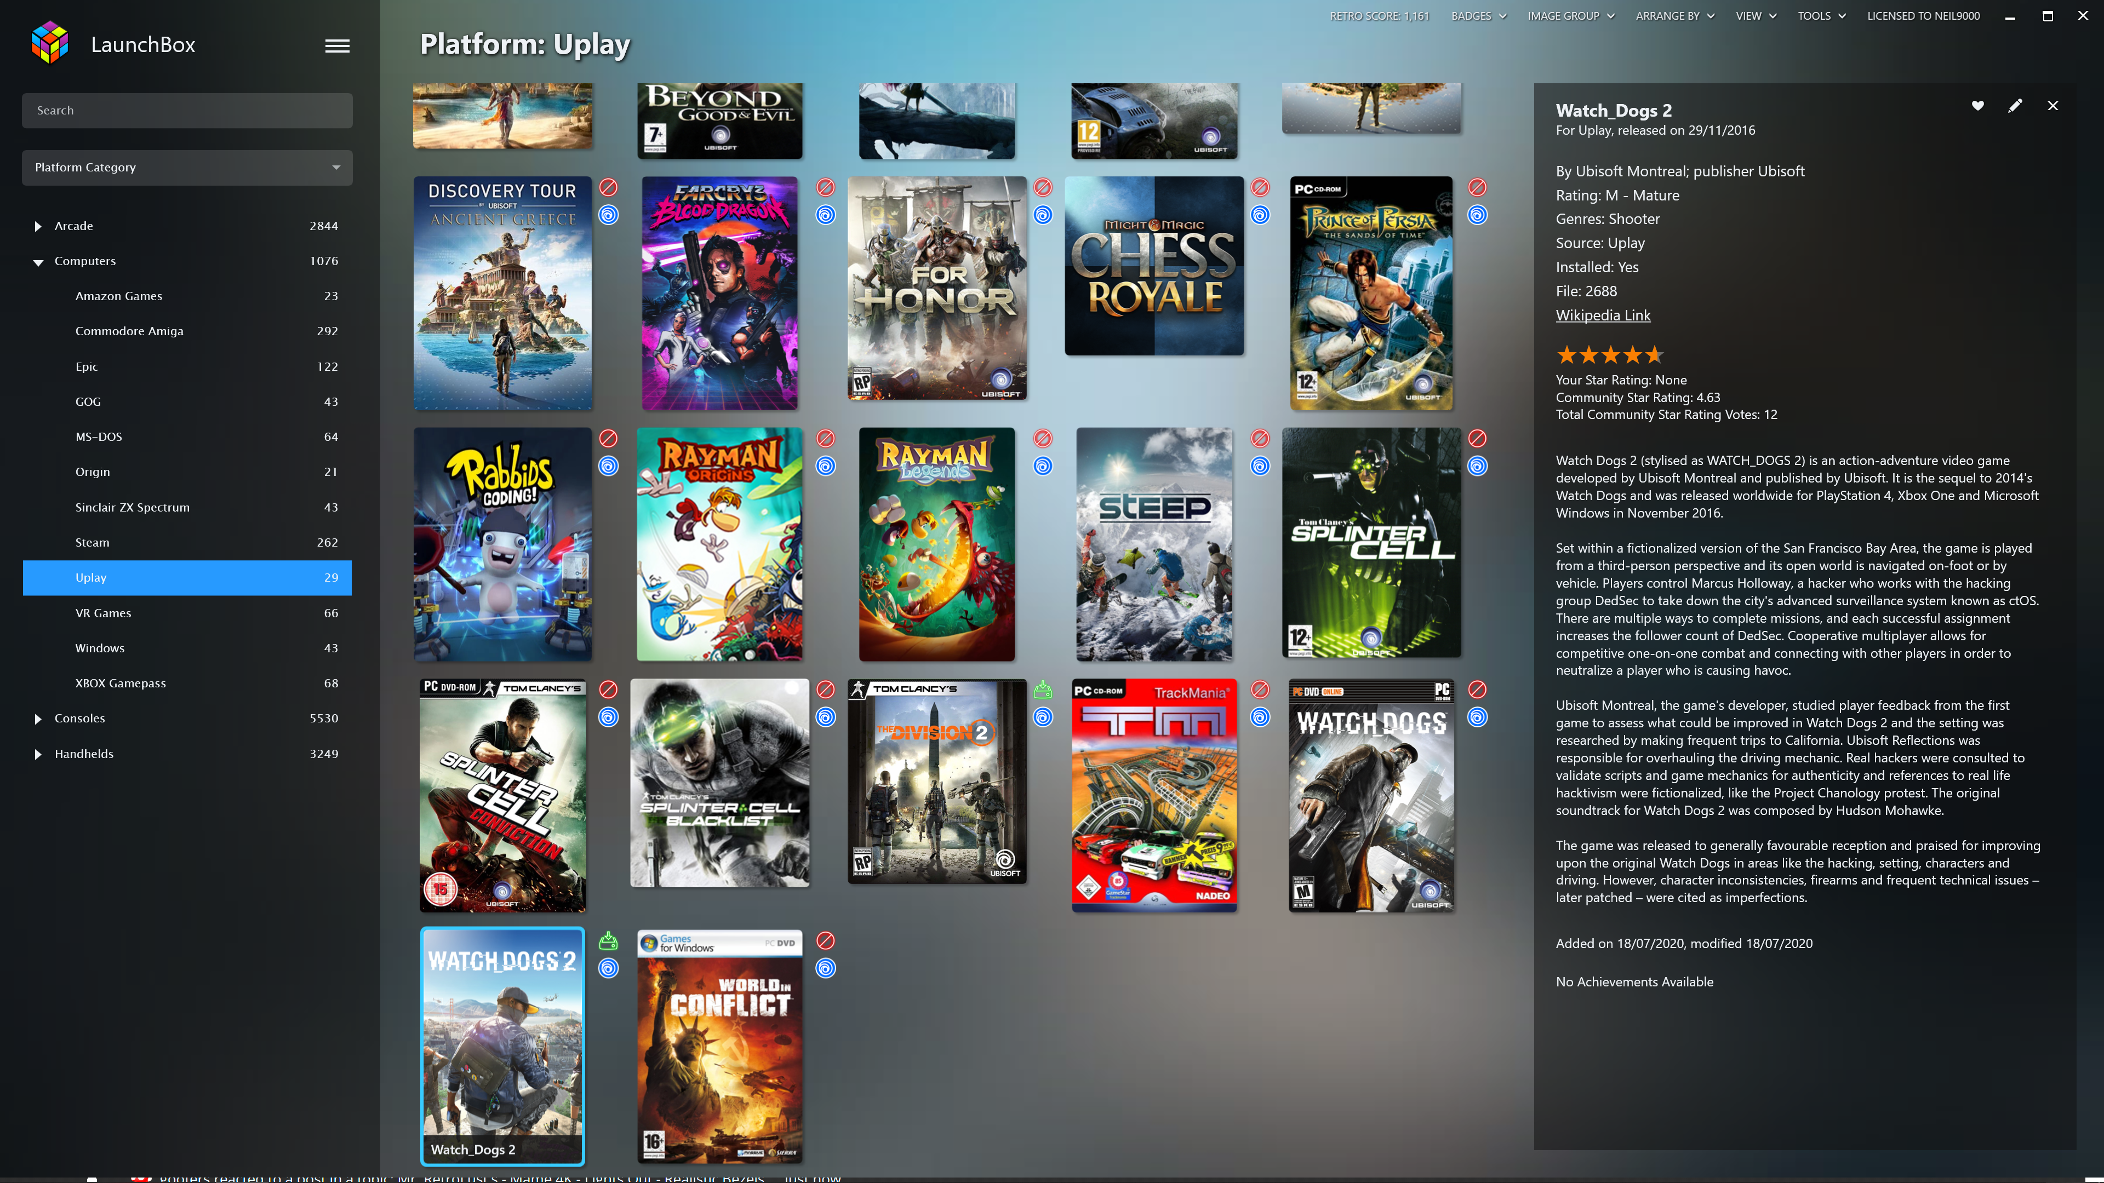Select the XBOX Gamepass platform
Viewport: 2104px width, 1183px height.
click(187, 684)
